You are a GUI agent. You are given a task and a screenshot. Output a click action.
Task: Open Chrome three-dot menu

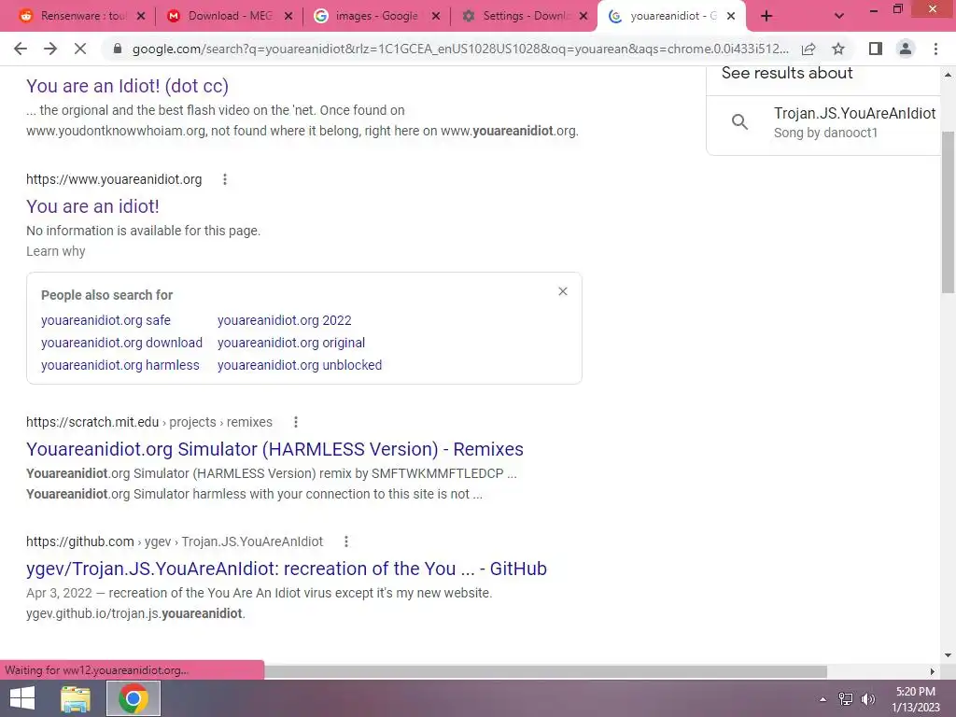pyautogui.click(x=935, y=49)
